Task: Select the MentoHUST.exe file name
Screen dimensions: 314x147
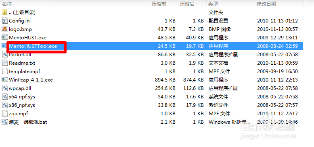Action: pyautogui.click(x=27, y=37)
